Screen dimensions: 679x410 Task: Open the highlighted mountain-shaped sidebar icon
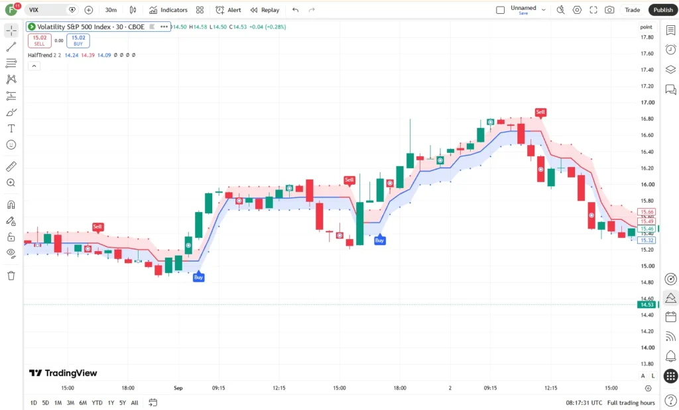click(671, 298)
